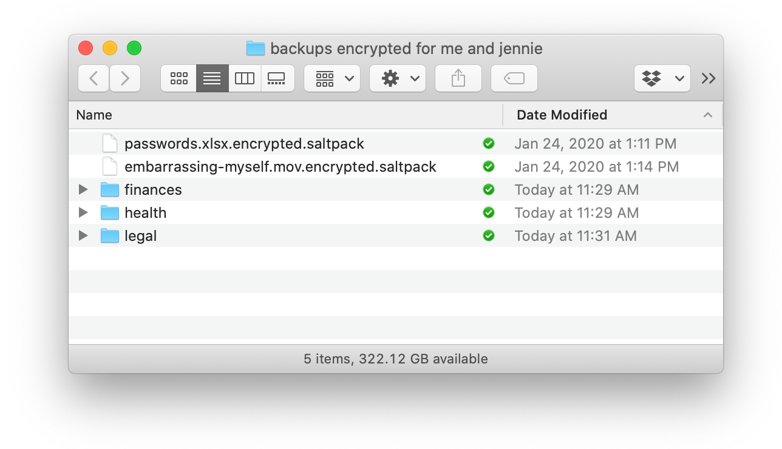
Task: Click the green sync badge for health
Action: (x=489, y=213)
